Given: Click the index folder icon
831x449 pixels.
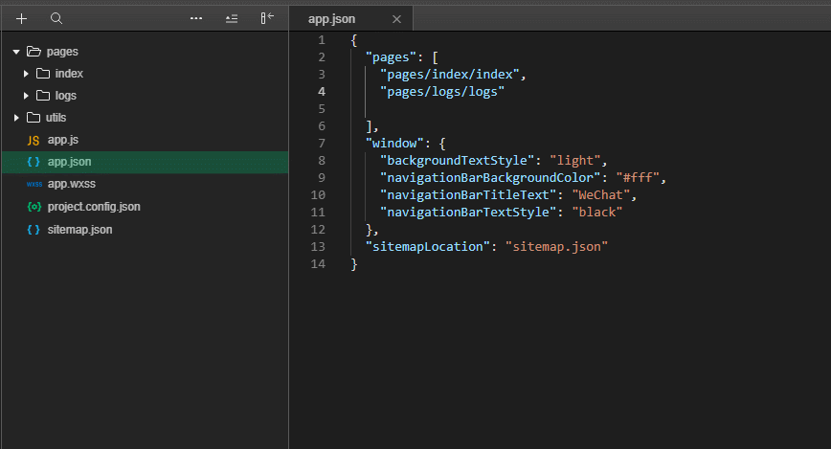Looking at the screenshot, I should (43, 74).
